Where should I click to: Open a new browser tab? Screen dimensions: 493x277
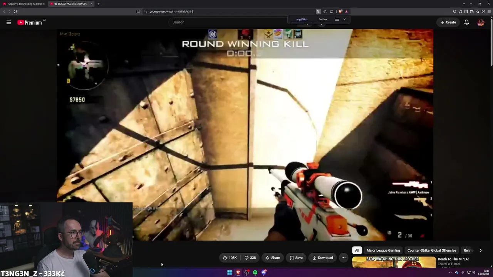pos(99,4)
